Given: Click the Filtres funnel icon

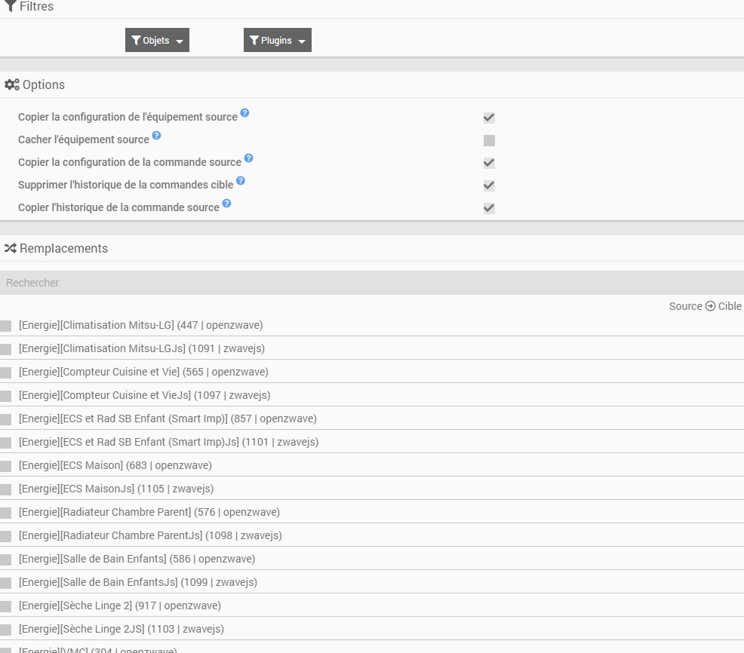Looking at the screenshot, I should click(x=11, y=7).
